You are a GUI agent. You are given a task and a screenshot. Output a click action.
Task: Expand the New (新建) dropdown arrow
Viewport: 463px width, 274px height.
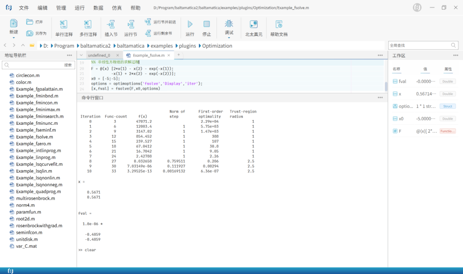click(13, 38)
